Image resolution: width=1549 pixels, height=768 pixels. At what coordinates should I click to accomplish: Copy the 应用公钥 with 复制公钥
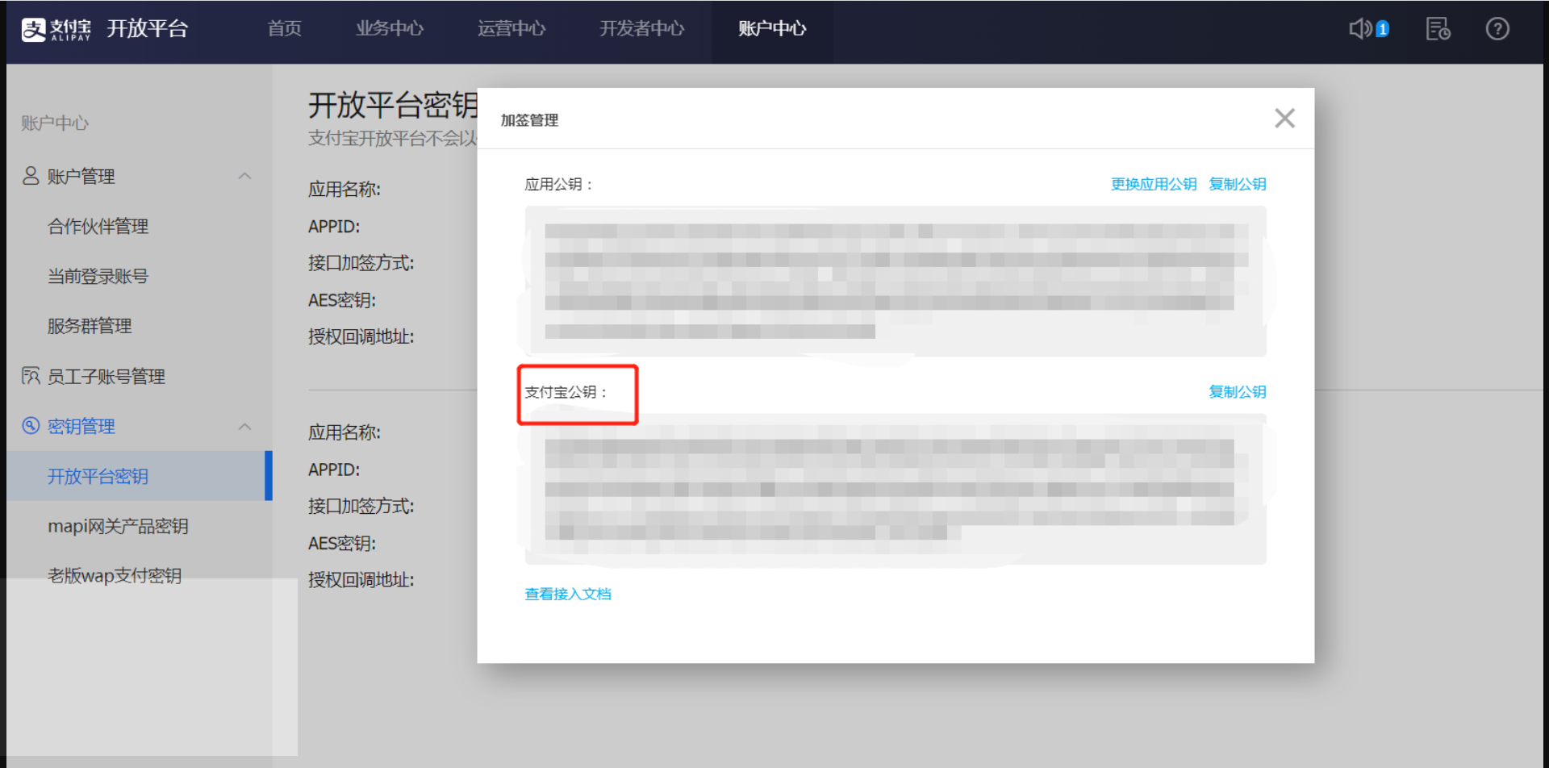tap(1238, 184)
